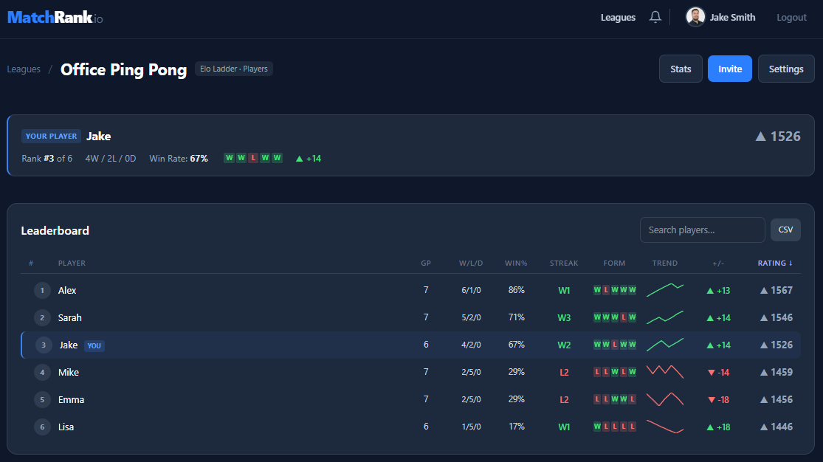Click the MatchRank.io logo

pos(54,16)
